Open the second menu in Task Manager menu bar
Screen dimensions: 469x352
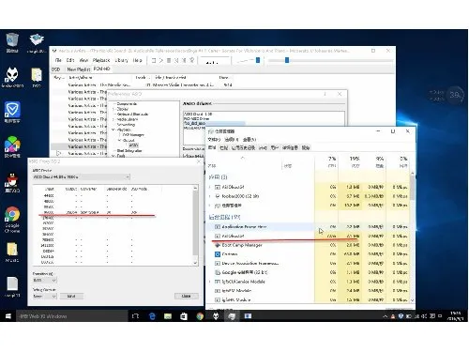click(232, 140)
